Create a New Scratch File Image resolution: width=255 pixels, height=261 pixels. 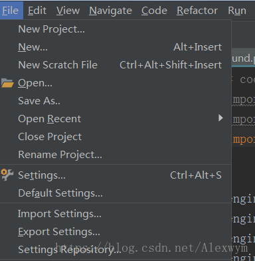(x=116, y=65)
